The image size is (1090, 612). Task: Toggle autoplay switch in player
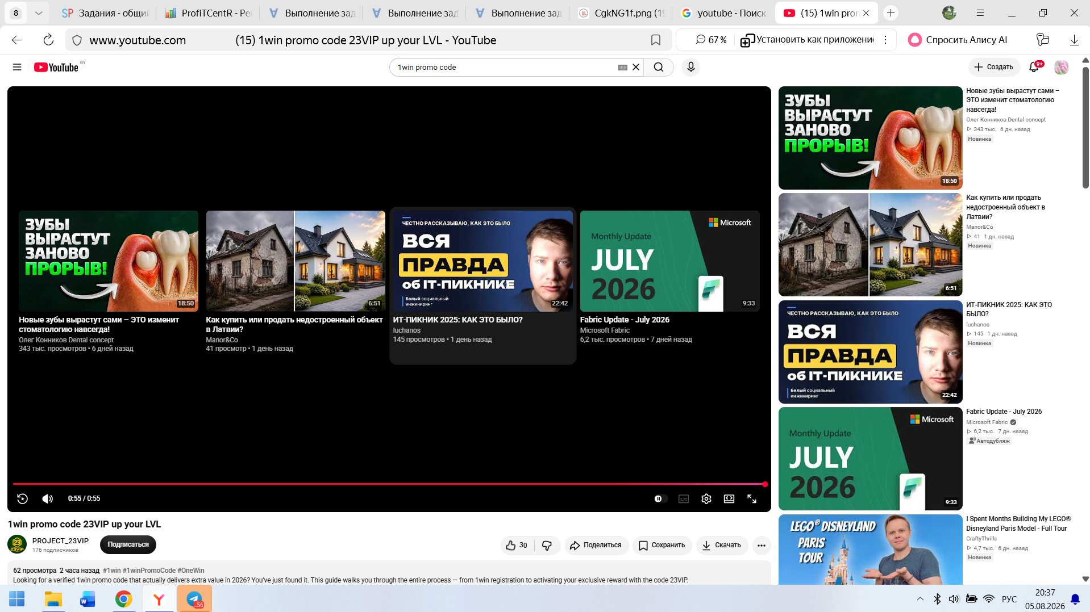tap(660, 498)
